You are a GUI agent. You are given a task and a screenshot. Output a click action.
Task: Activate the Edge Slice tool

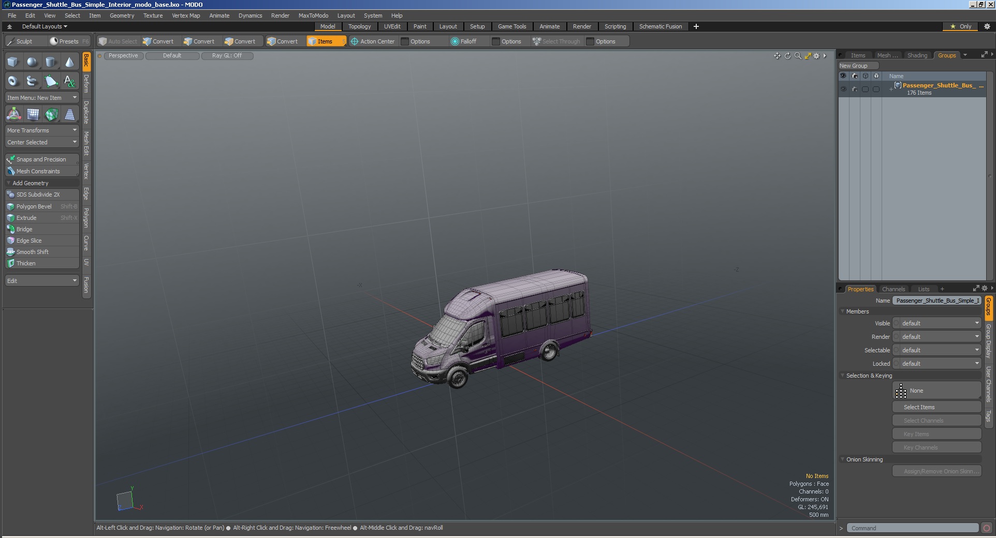click(42, 241)
